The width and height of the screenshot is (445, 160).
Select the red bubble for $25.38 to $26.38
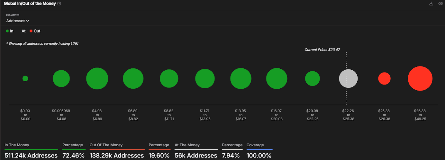click(x=384, y=79)
